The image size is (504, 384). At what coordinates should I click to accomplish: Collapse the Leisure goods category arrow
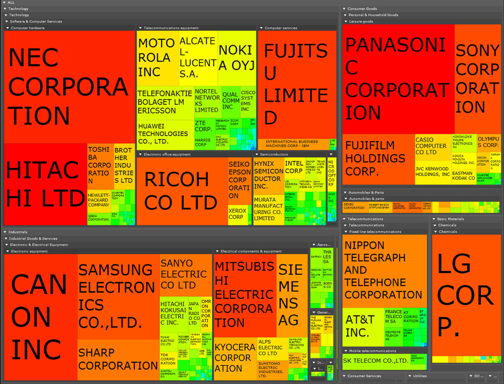(346, 22)
